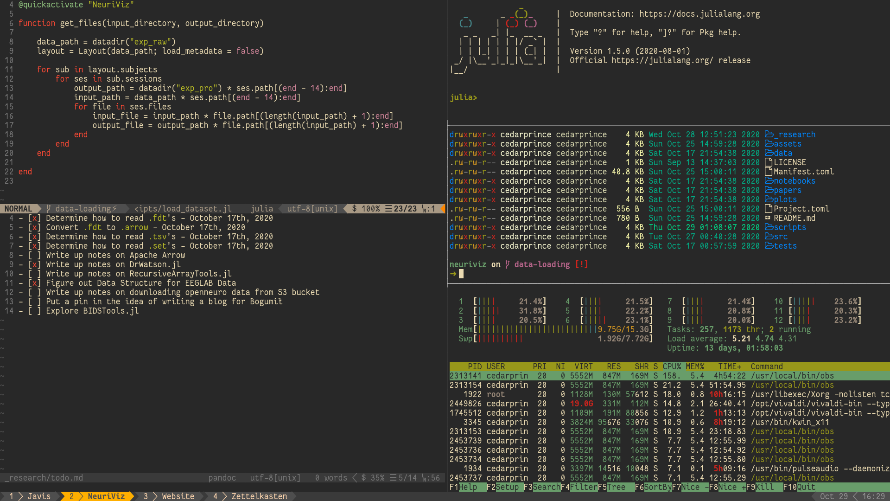
Task: Click the tests folder icon
Action: 769,246
